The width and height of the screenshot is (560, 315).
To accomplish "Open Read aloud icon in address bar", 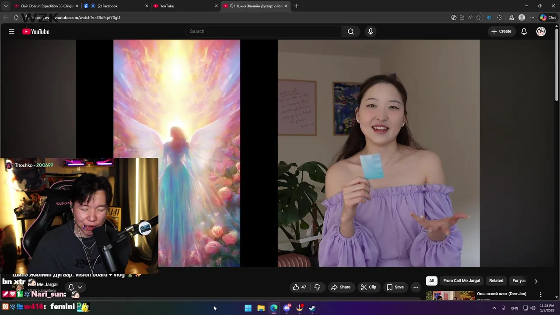I will point(470,17).
